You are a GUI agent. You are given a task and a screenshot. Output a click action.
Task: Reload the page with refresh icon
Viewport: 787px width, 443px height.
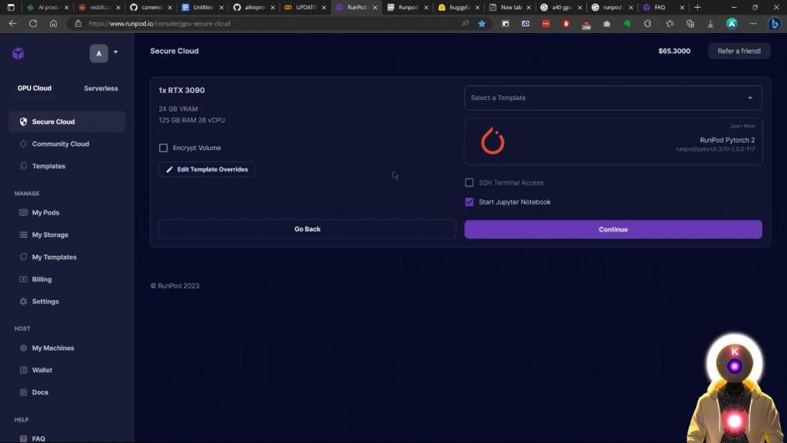pos(33,24)
